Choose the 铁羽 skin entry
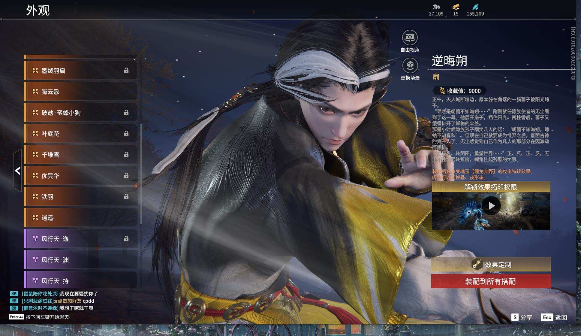This screenshot has height=336, width=581. [x=81, y=197]
